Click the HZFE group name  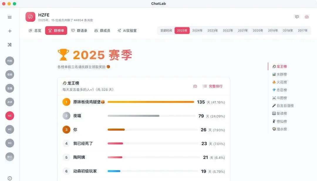[x=44, y=15]
